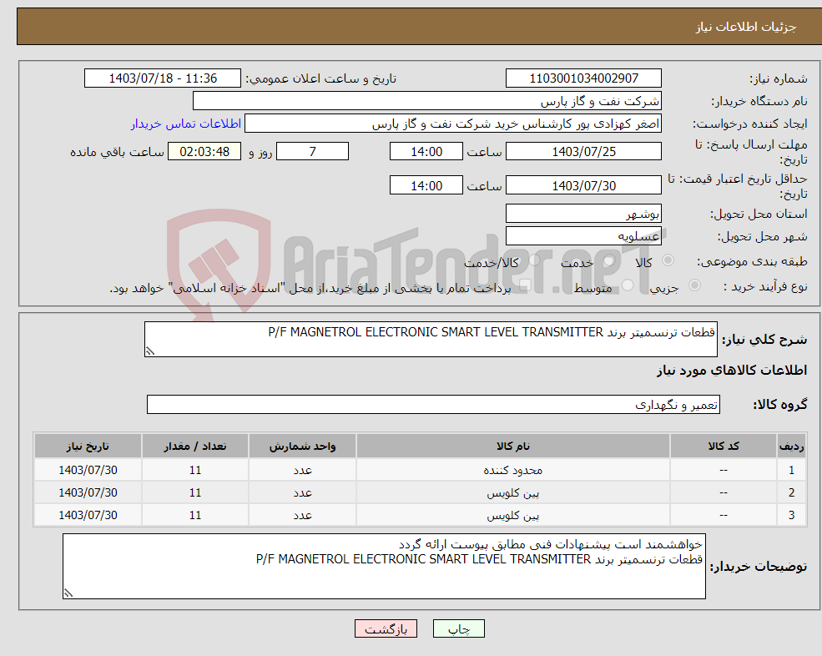Select the جزیی purchase type radio
Screen dimensions: 822x656
click(x=694, y=285)
